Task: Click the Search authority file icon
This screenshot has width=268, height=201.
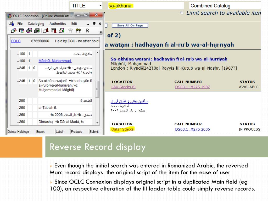Action: 46,31
